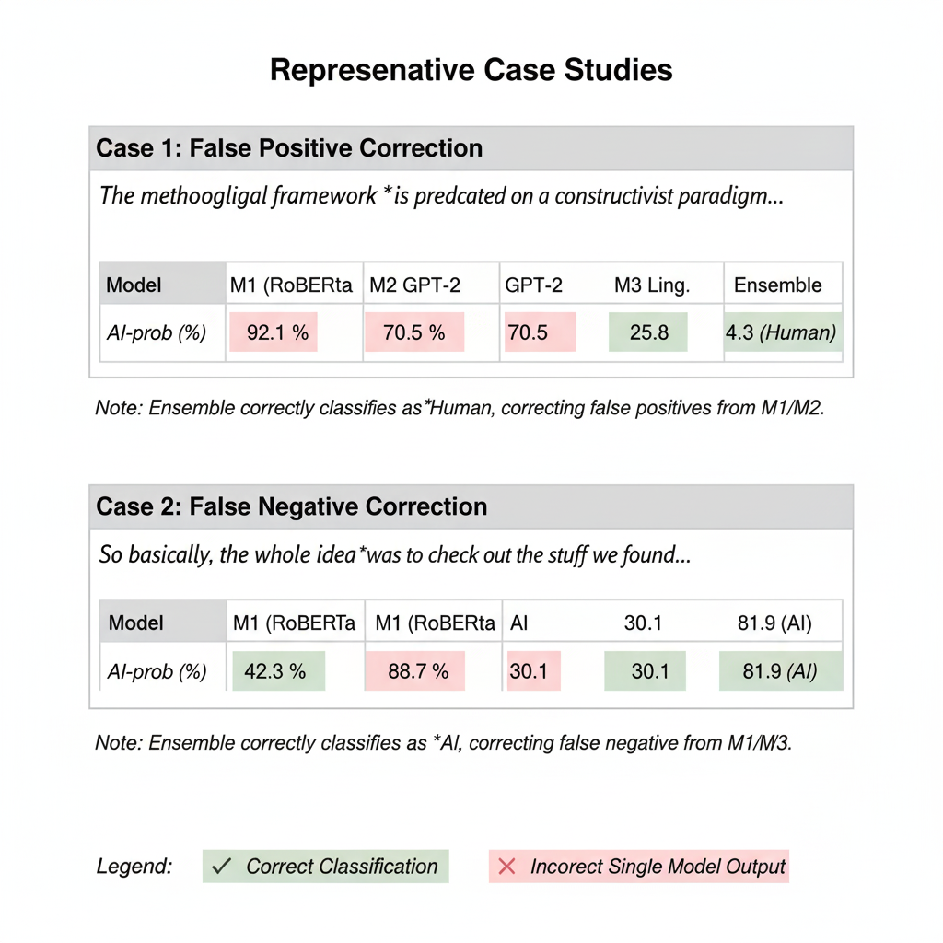Click the green checkmark icon in the legend

tap(219, 866)
